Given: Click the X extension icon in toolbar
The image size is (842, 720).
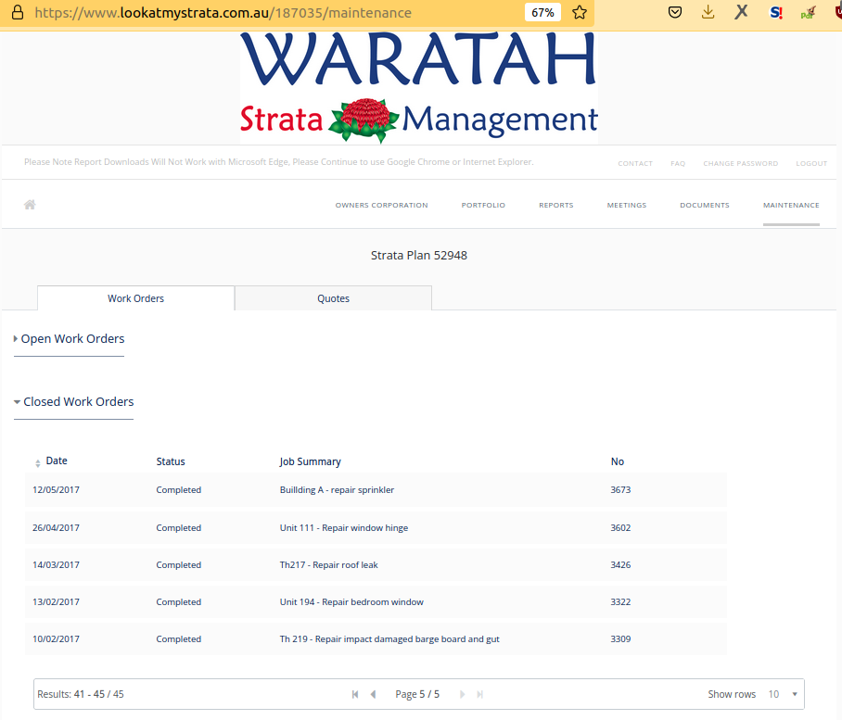Looking at the screenshot, I should click(741, 12).
